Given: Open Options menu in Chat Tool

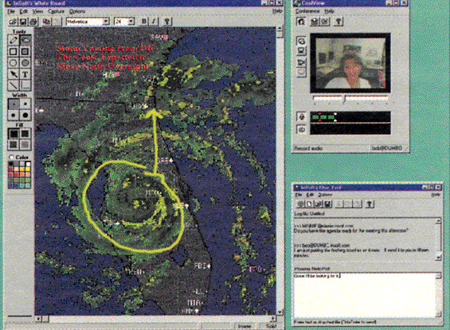Looking at the screenshot, I should coord(325,194).
